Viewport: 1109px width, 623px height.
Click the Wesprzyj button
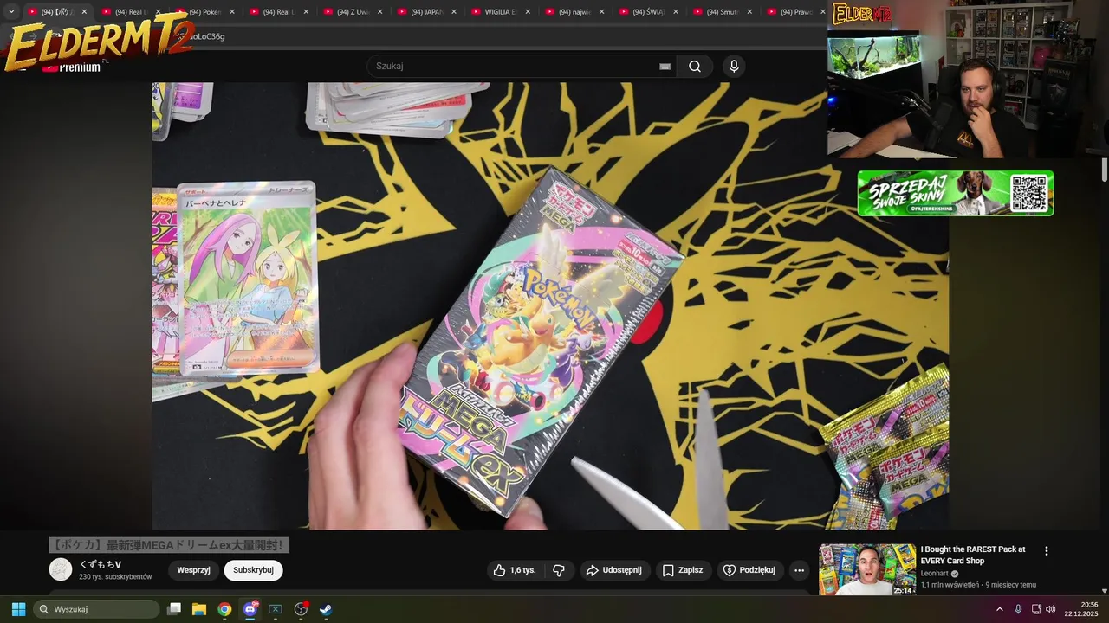coord(193,570)
